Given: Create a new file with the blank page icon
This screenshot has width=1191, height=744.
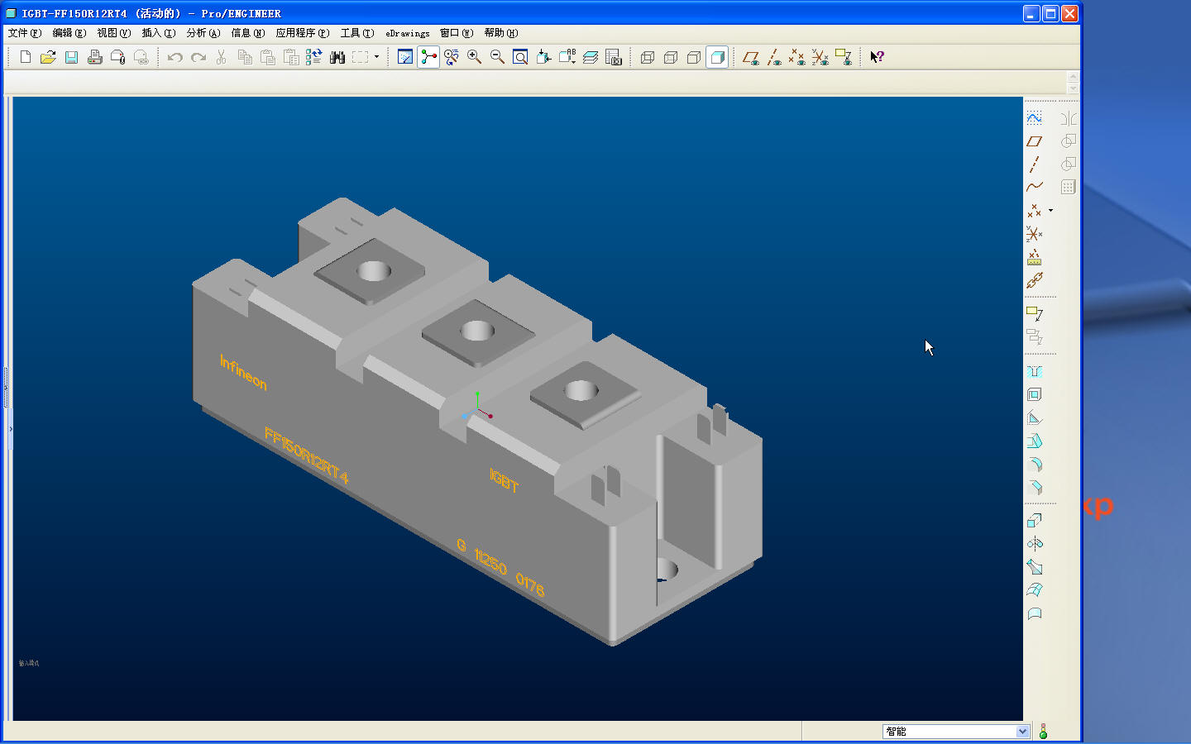Looking at the screenshot, I should [26, 57].
